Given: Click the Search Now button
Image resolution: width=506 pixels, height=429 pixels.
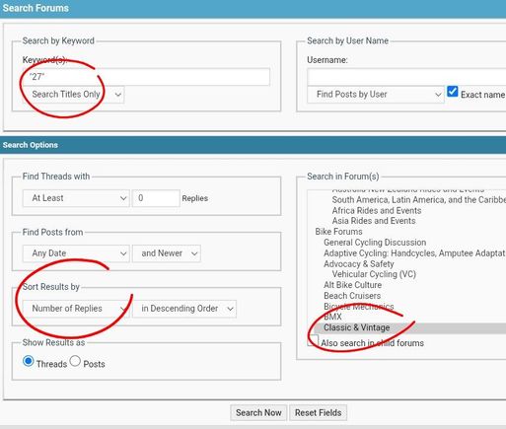Looking at the screenshot, I should [258, 413].
